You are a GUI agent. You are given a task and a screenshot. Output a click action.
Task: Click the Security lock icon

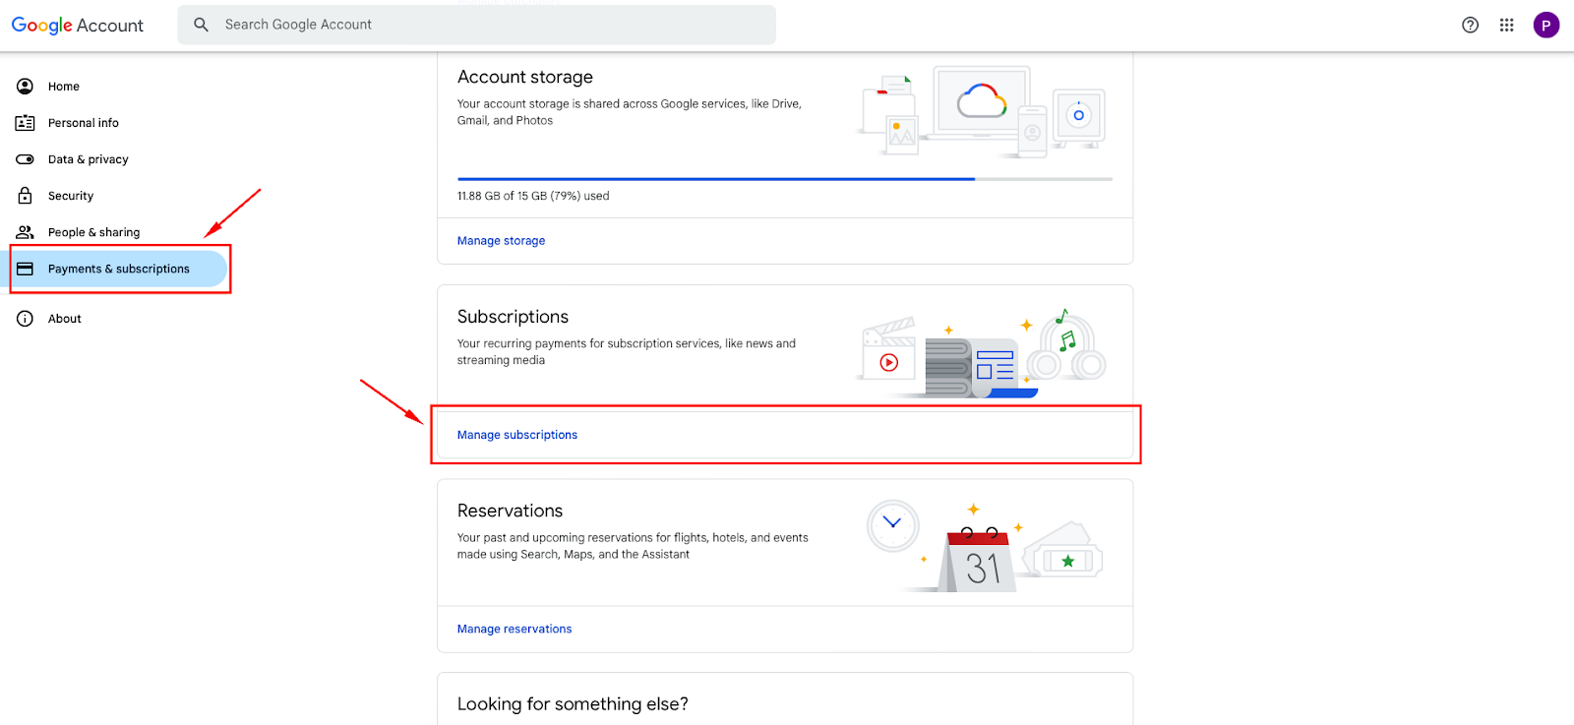[x=26, y=196]
